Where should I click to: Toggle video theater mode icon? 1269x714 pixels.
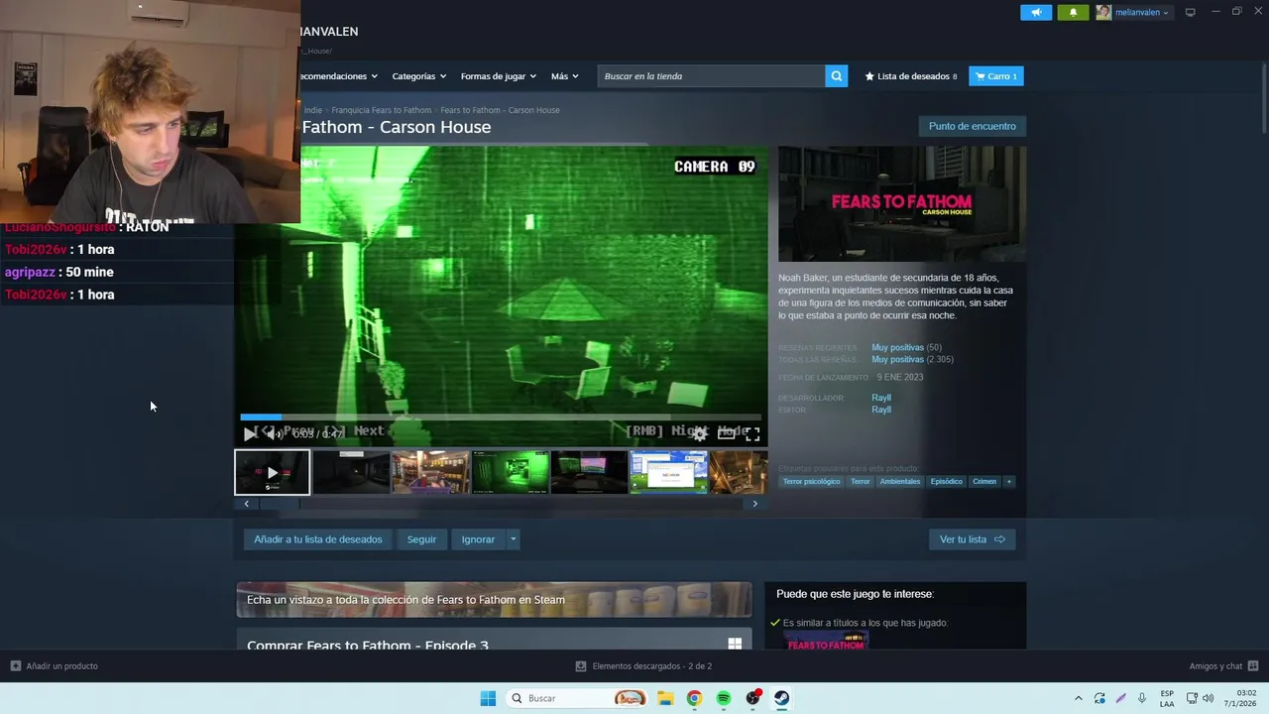tap(727, 433)
